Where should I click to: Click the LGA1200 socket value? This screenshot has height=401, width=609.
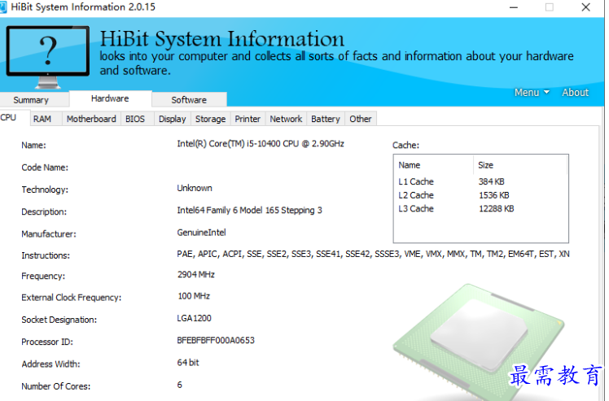[x=194, y=318]
